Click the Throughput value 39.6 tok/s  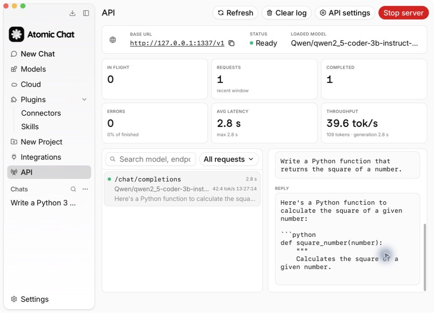pos(352,123)
